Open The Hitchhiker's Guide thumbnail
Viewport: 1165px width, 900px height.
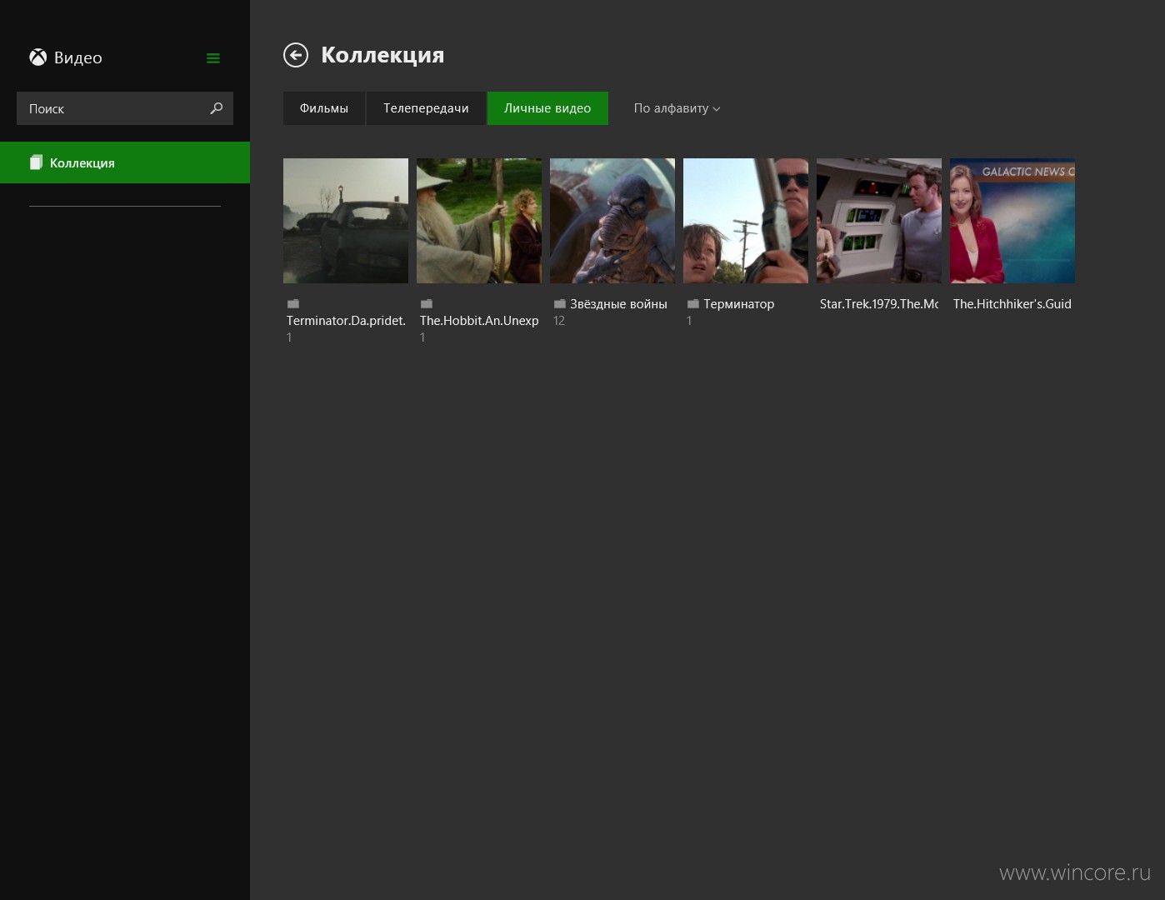[x=1012, y=221]
